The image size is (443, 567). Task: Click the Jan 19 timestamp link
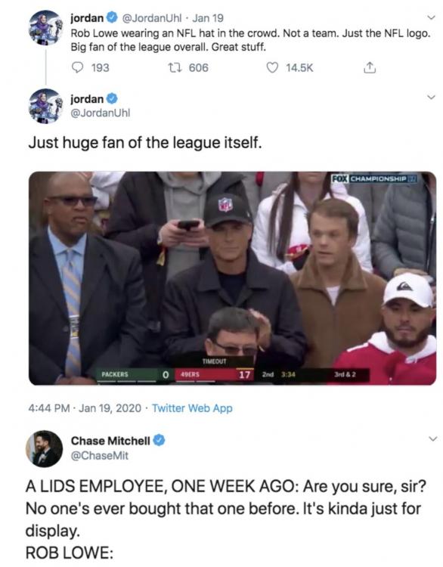[x=208, y=17]
